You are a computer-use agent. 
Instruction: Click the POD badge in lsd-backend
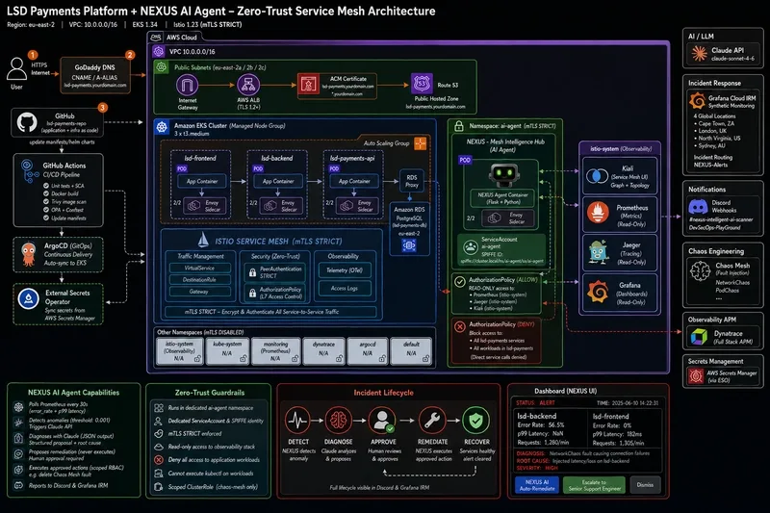pyautogui.click(x=258, y=168)
